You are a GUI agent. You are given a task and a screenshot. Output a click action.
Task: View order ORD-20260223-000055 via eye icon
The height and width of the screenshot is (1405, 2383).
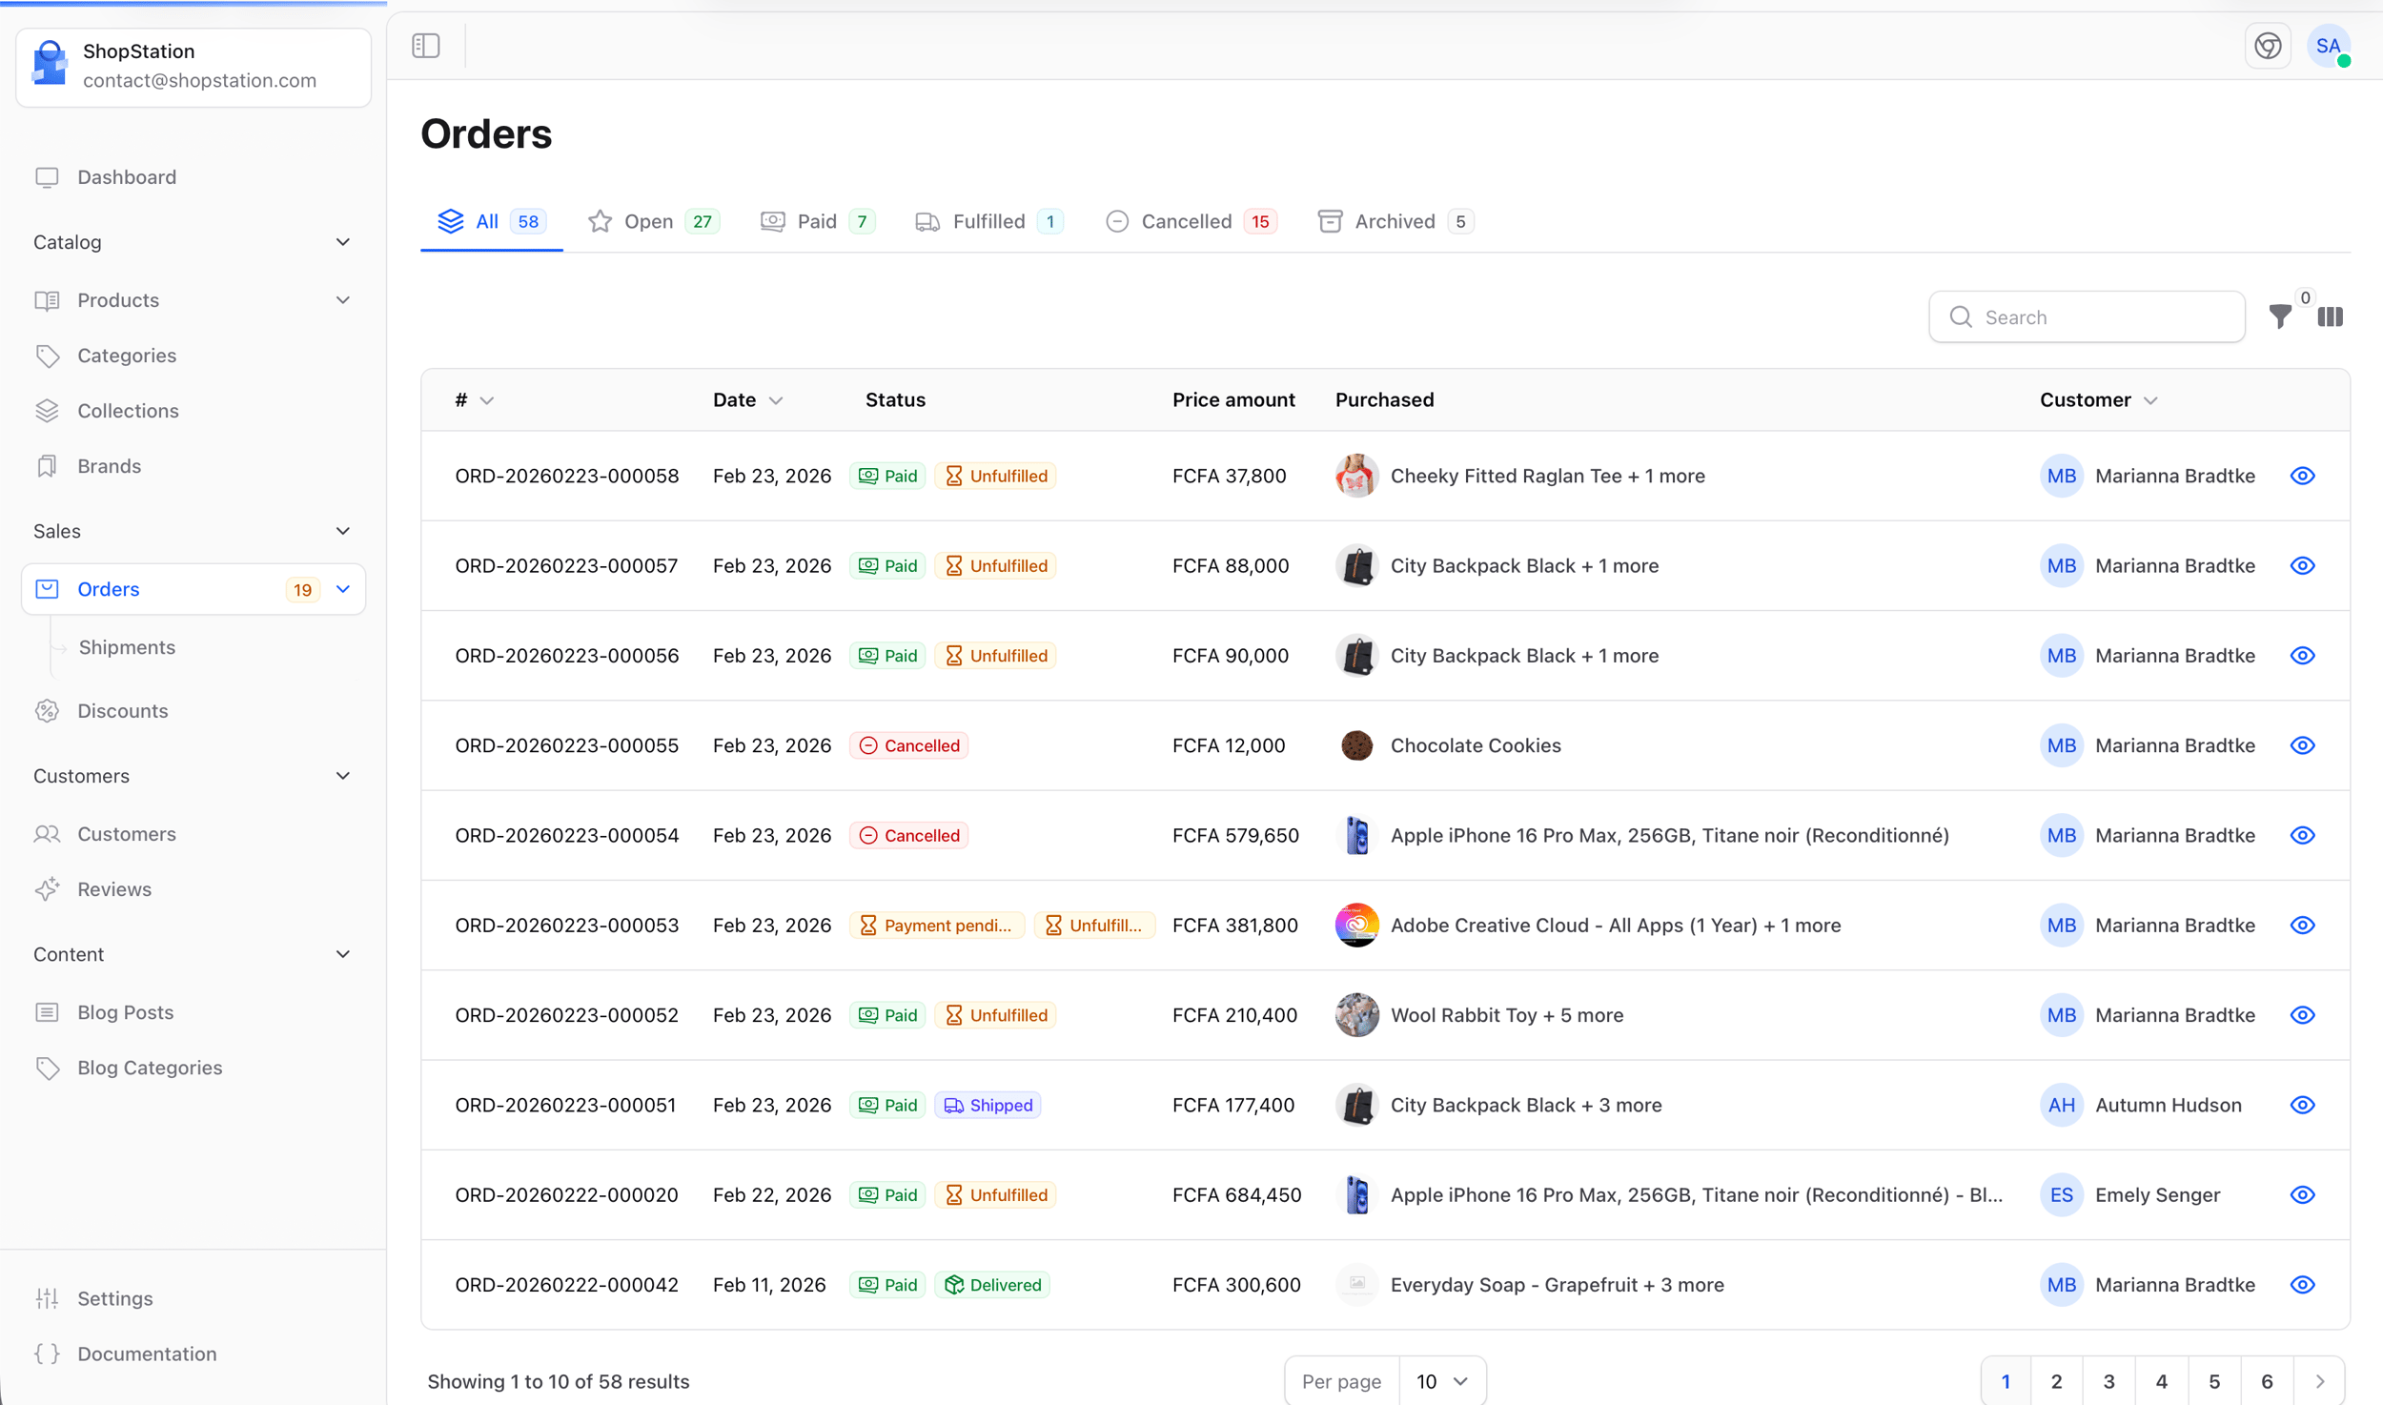point(2302,745)
